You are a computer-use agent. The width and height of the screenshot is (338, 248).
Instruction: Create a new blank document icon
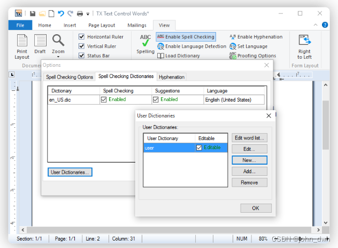click(51, 13)
